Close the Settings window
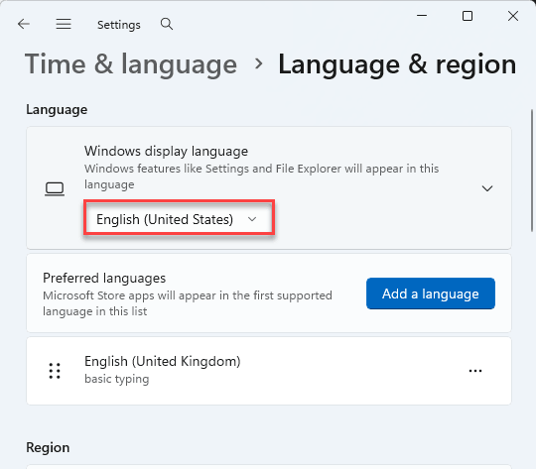 click(513, 16)
